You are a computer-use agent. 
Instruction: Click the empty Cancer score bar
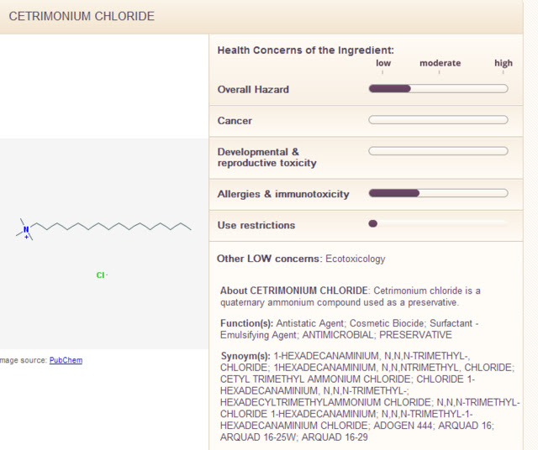click(x=438, y=120)
